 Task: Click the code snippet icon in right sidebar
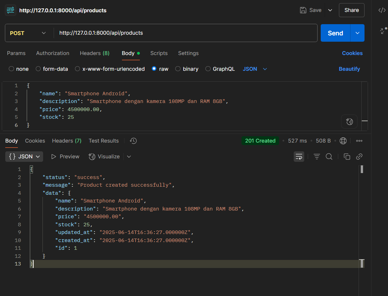coord(382,10)
